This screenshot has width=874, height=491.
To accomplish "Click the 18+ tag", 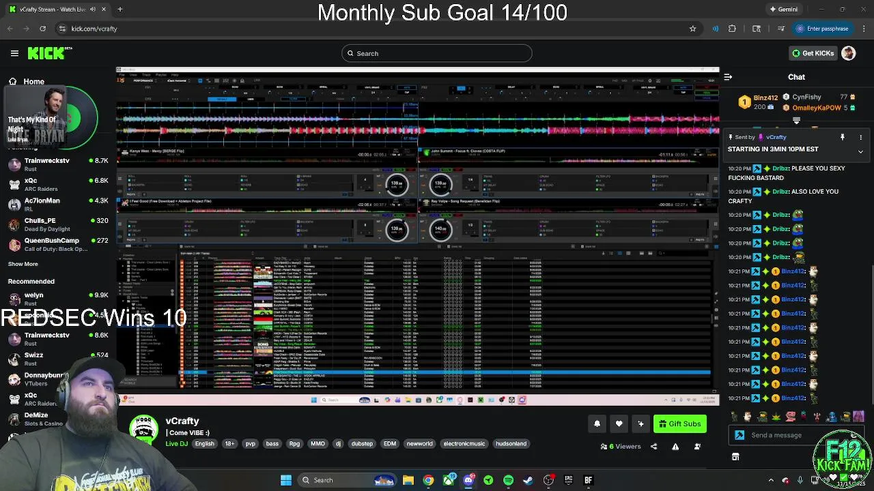I will tap(229, 444).
